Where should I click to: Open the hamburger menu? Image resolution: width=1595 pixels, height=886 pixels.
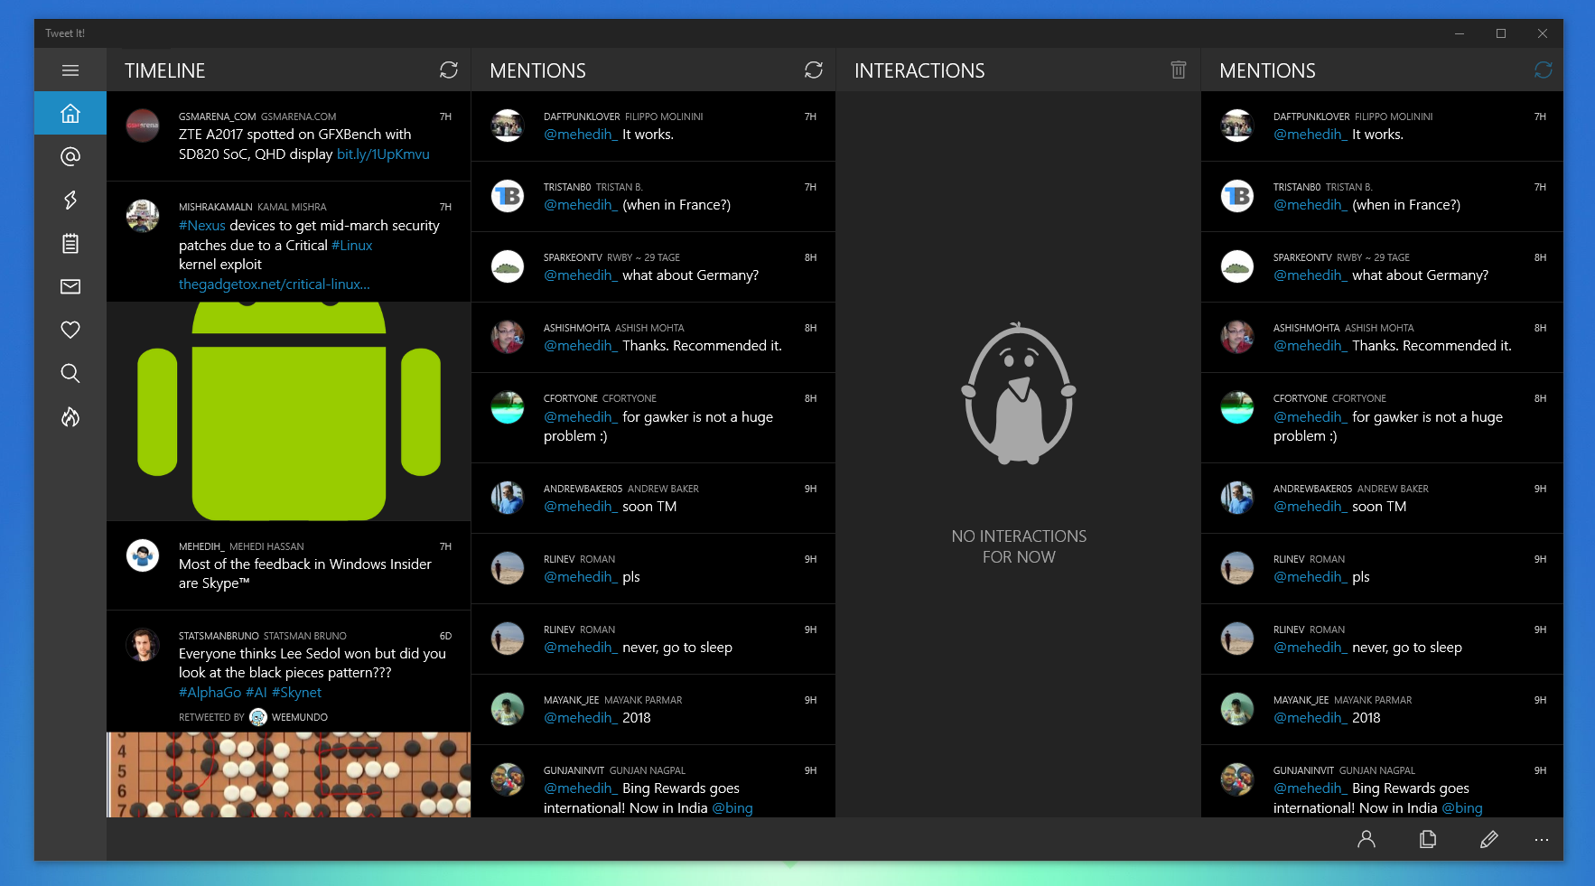pyautogui.click(x=70, y=70)
